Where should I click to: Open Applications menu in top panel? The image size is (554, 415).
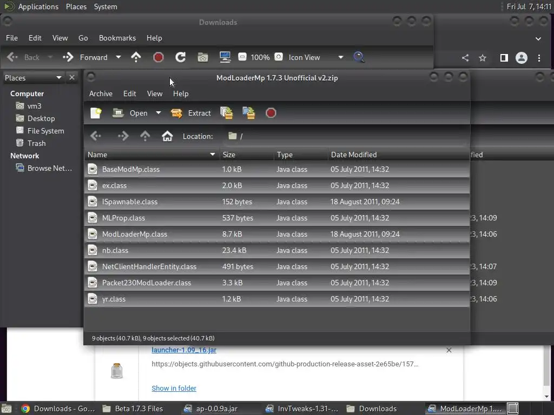(x=38, y=6)
